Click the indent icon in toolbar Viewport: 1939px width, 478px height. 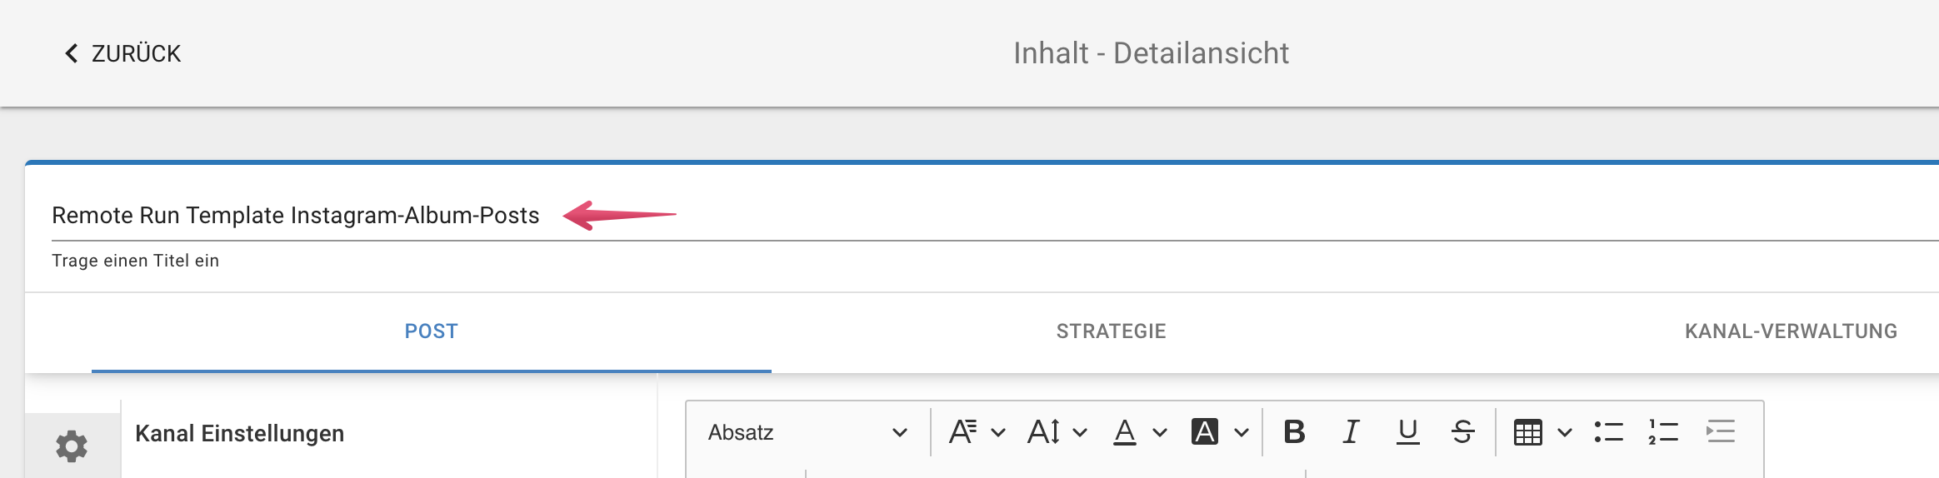pyautogui.click(x=1720, y=432)
